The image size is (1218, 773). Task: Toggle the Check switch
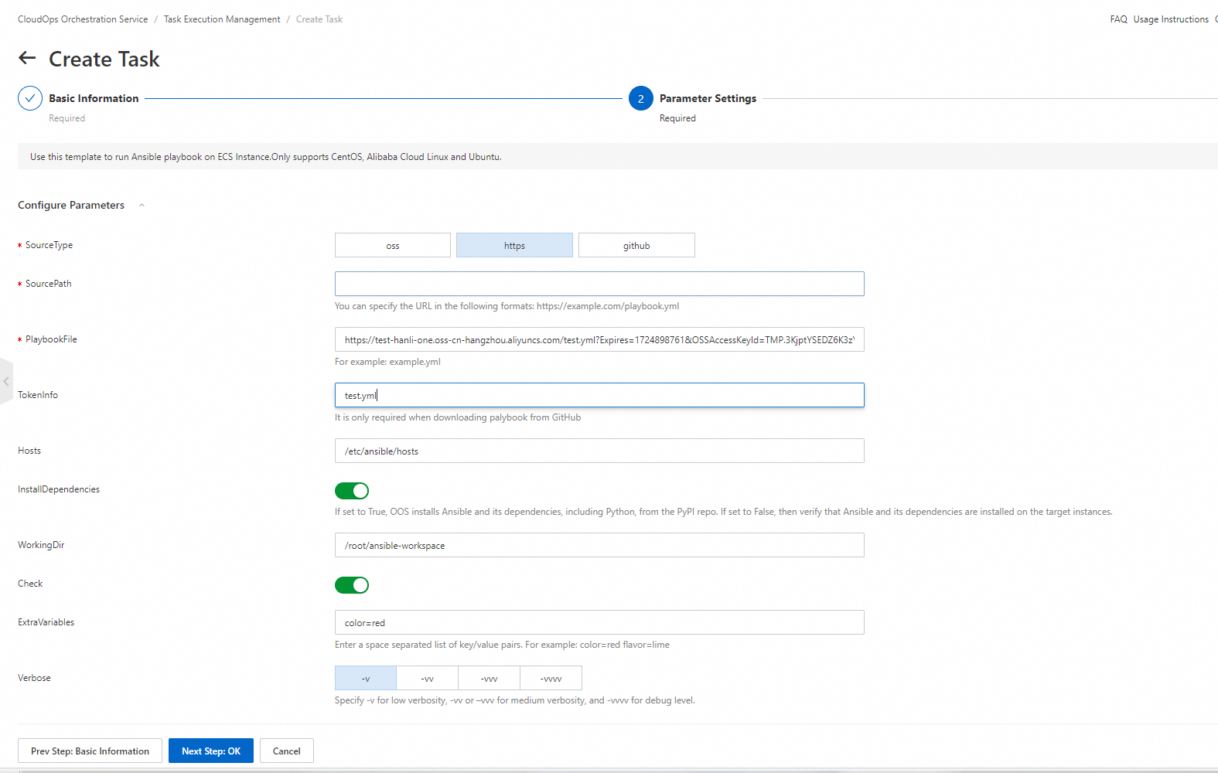click(352, 585)
